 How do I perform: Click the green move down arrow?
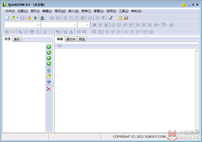49,52
